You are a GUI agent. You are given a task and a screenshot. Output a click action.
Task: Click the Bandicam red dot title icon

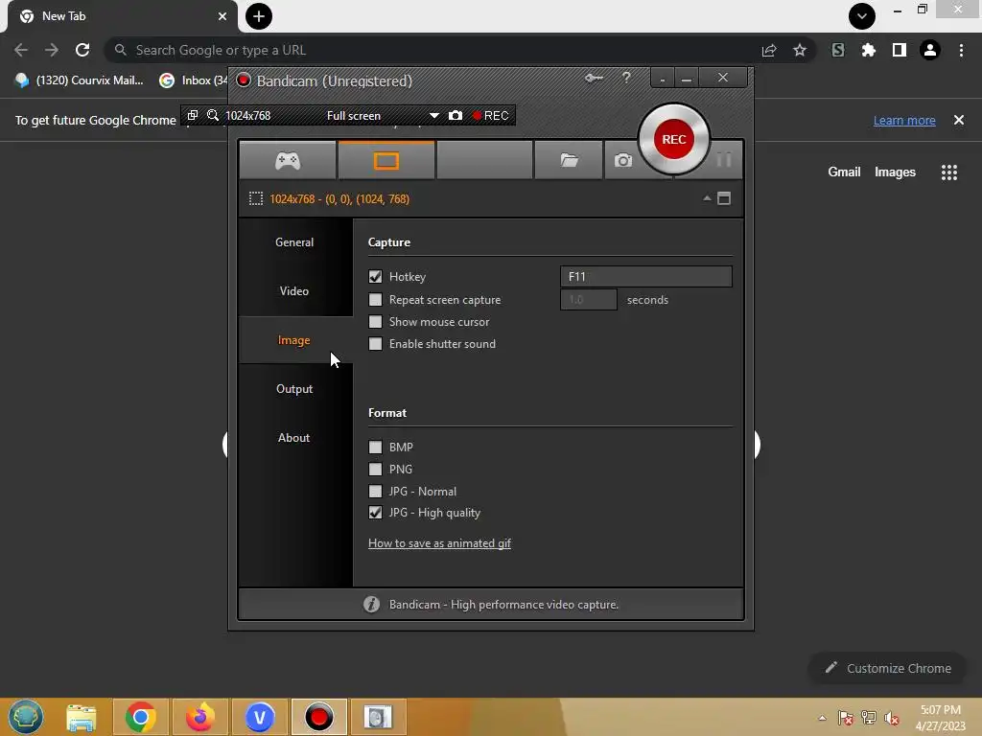coord(244,80)
